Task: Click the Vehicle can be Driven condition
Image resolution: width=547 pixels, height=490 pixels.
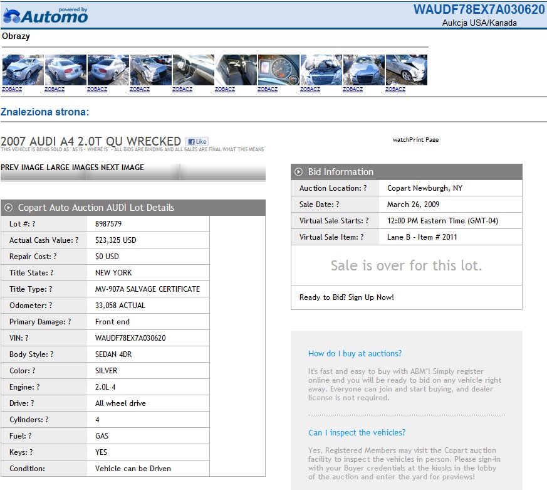Action: [x=133, y=469]
